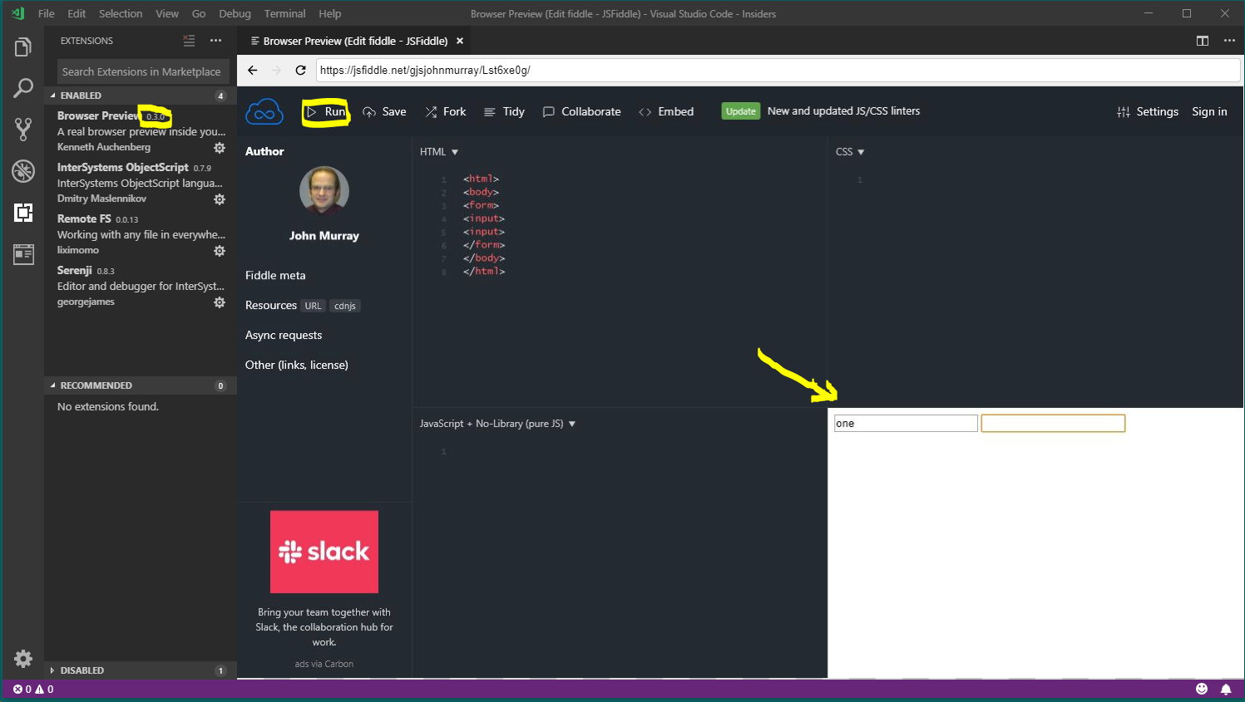The image size is (1245, 702).
Task: Open the Extensions view in the activity bar
Action: pyautogui.click(x=22, y=213)
